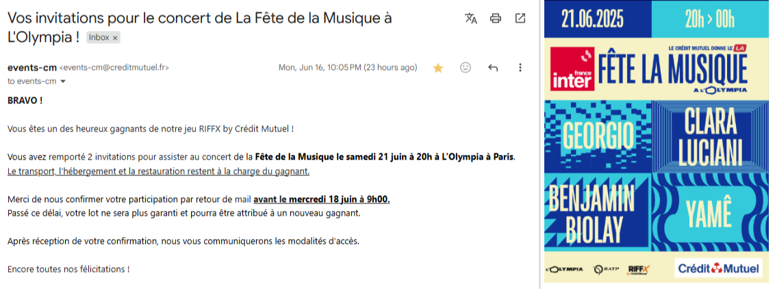Add an emoji reaction to the message

click(x=465, y=68)
